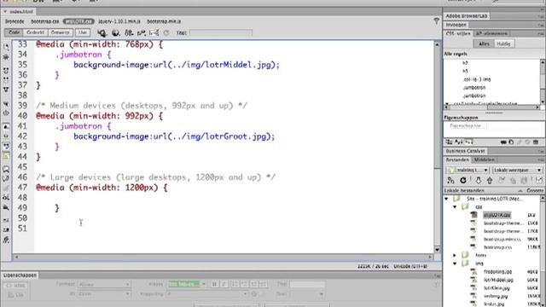This screenshot has height=307, width=546.
Task: Click the show category view icon
Action: [x=450, y=142]
